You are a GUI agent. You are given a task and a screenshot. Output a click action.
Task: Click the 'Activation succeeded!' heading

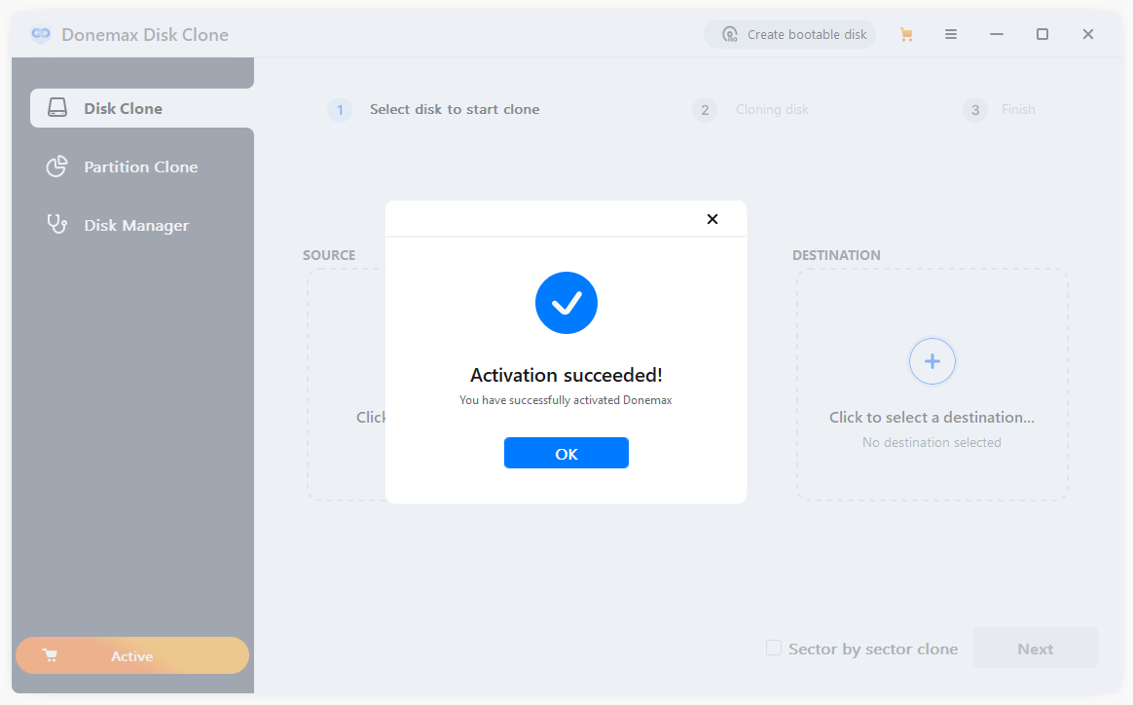pyautogui.click(x=566, y=375)
